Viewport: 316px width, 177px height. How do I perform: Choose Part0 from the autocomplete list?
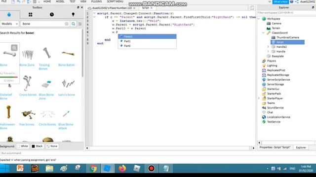coord(147,46)
